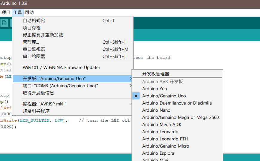Open 串口监视器 serial monitor
Image resolution: width=260 pixels, height=161 pixels.
(x=73, y=49)
